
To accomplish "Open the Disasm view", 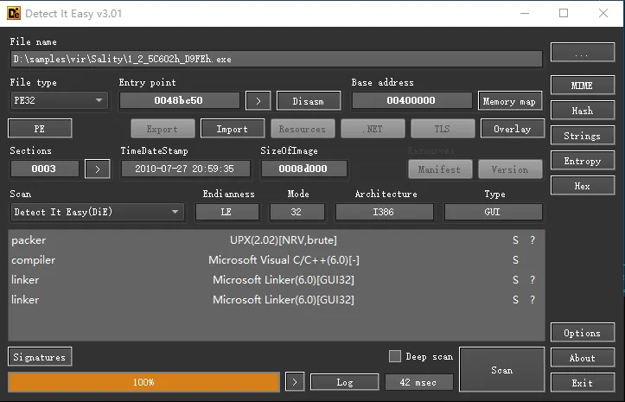I will [309, 101].
